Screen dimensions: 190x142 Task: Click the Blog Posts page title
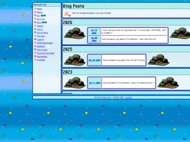point(74,6)
